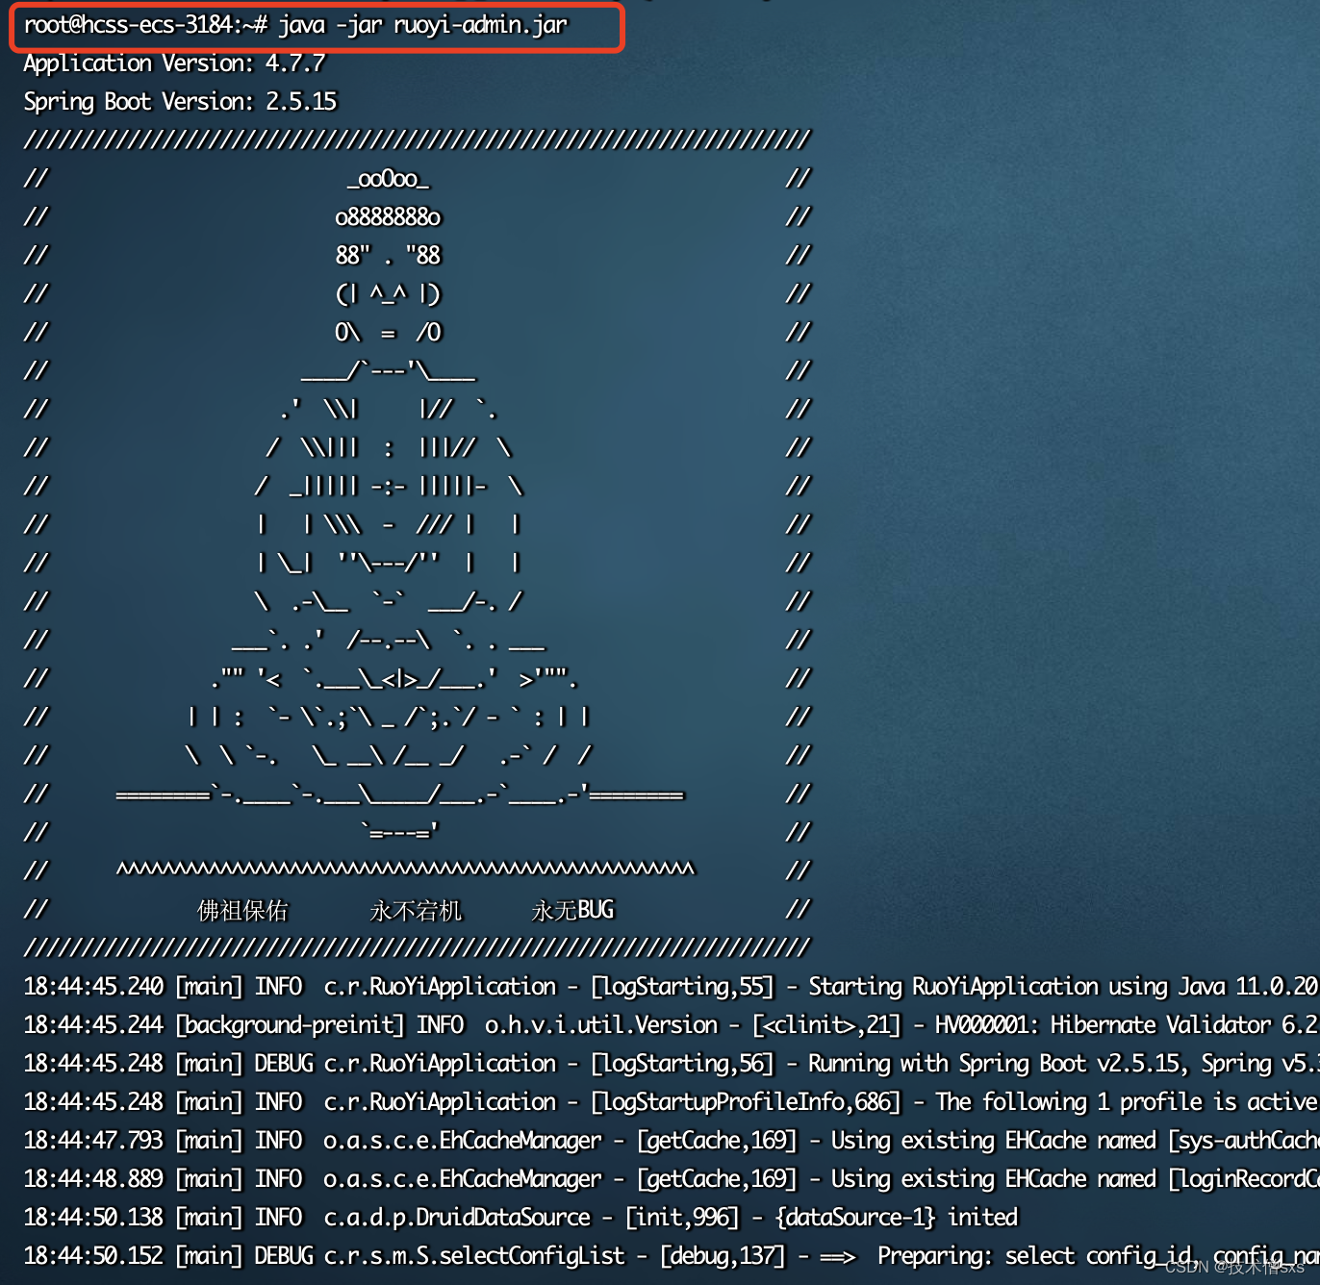Click the ASCII art line 'o8888888o'
Screen dimensions: 1320x1285
pyautogui.click(x=389, y=217)
